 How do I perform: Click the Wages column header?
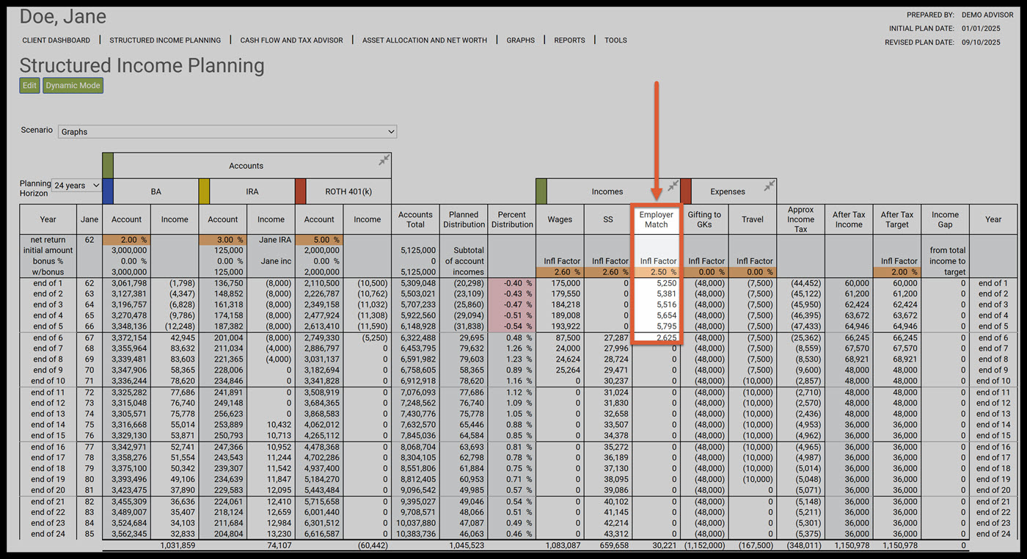560,219
